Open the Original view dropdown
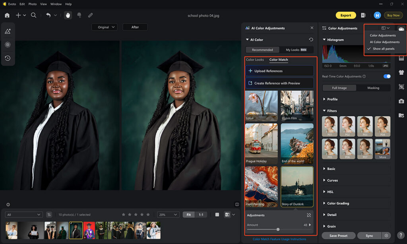407x244 pixels. coord(105,27)
